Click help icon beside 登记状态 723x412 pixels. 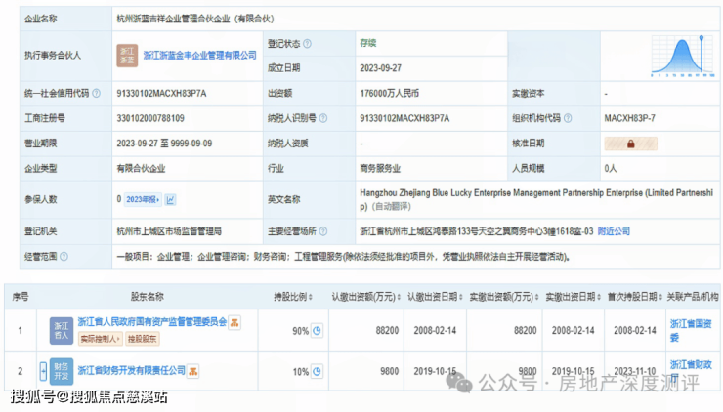[307, 44]
